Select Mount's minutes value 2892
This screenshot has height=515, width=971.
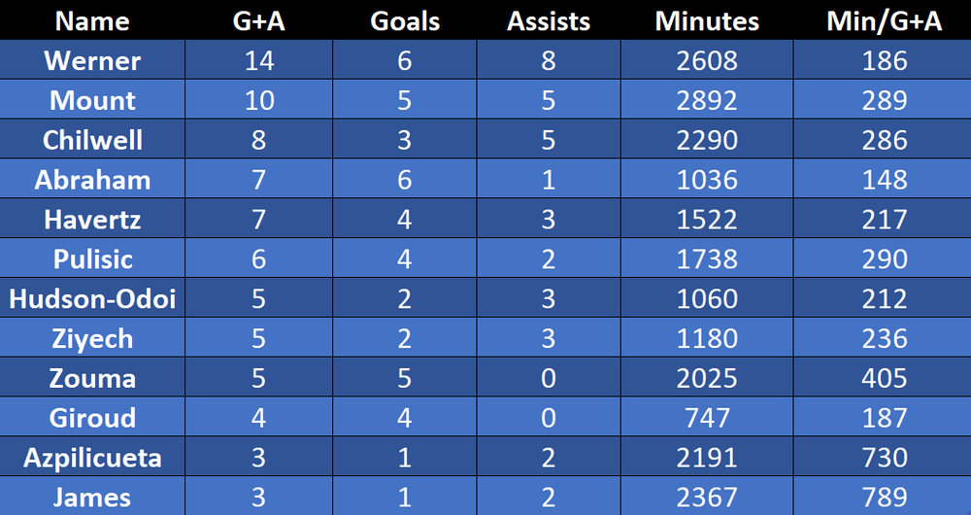point(707,100)
